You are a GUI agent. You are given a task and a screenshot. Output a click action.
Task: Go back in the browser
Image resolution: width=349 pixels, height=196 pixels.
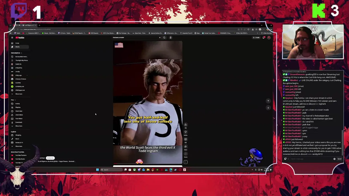(11, 29)
